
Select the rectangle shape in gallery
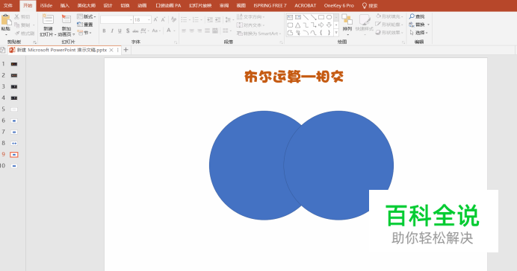pos(321,17)
